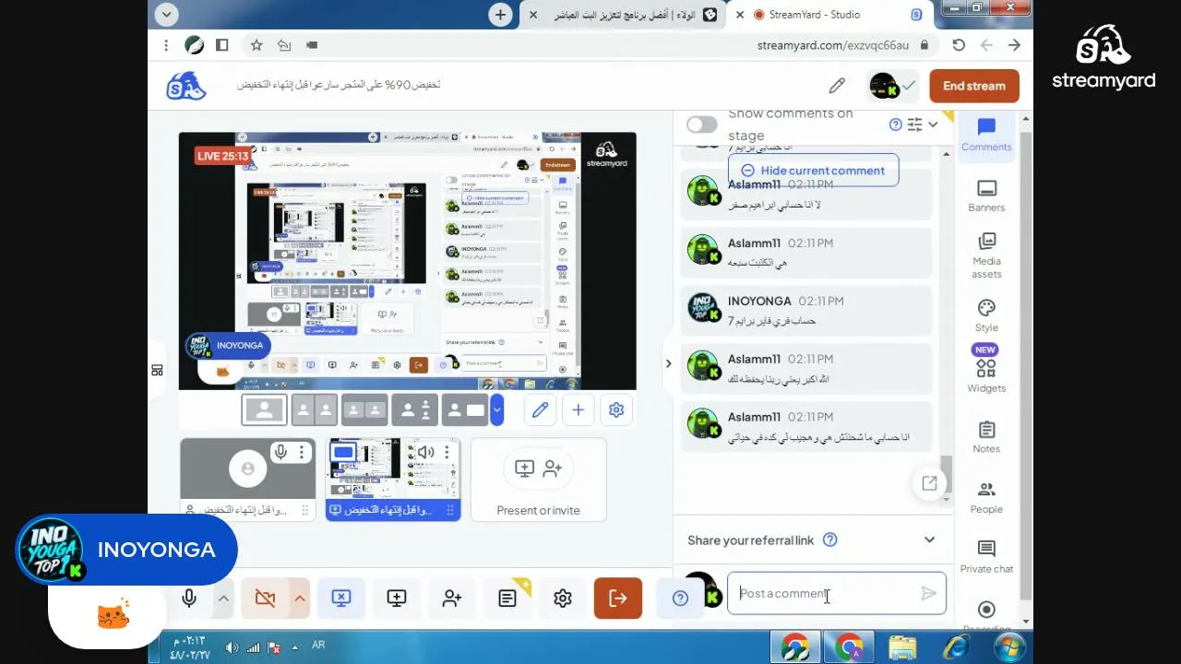
Task: Send the comment with arrow icon
Action: click(x=928, y=594)
